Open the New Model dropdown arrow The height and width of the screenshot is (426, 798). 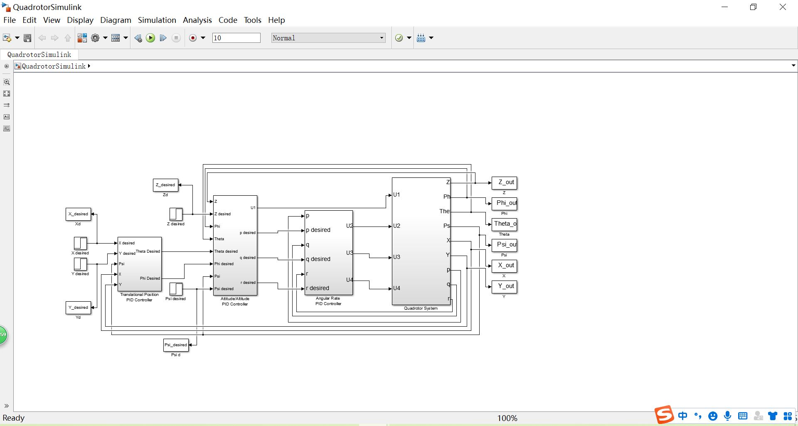tap(17, 38)
